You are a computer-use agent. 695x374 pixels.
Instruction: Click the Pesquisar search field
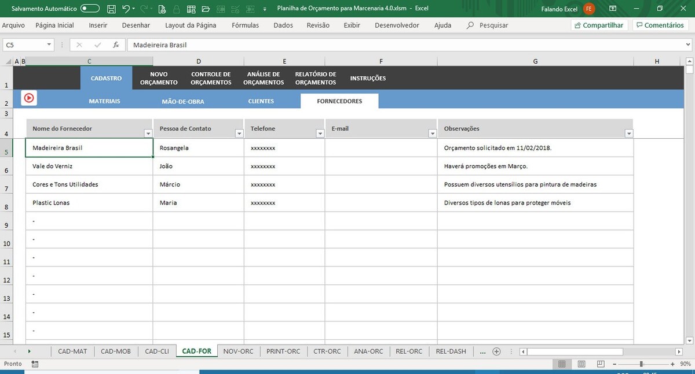(x=493, y=25)
